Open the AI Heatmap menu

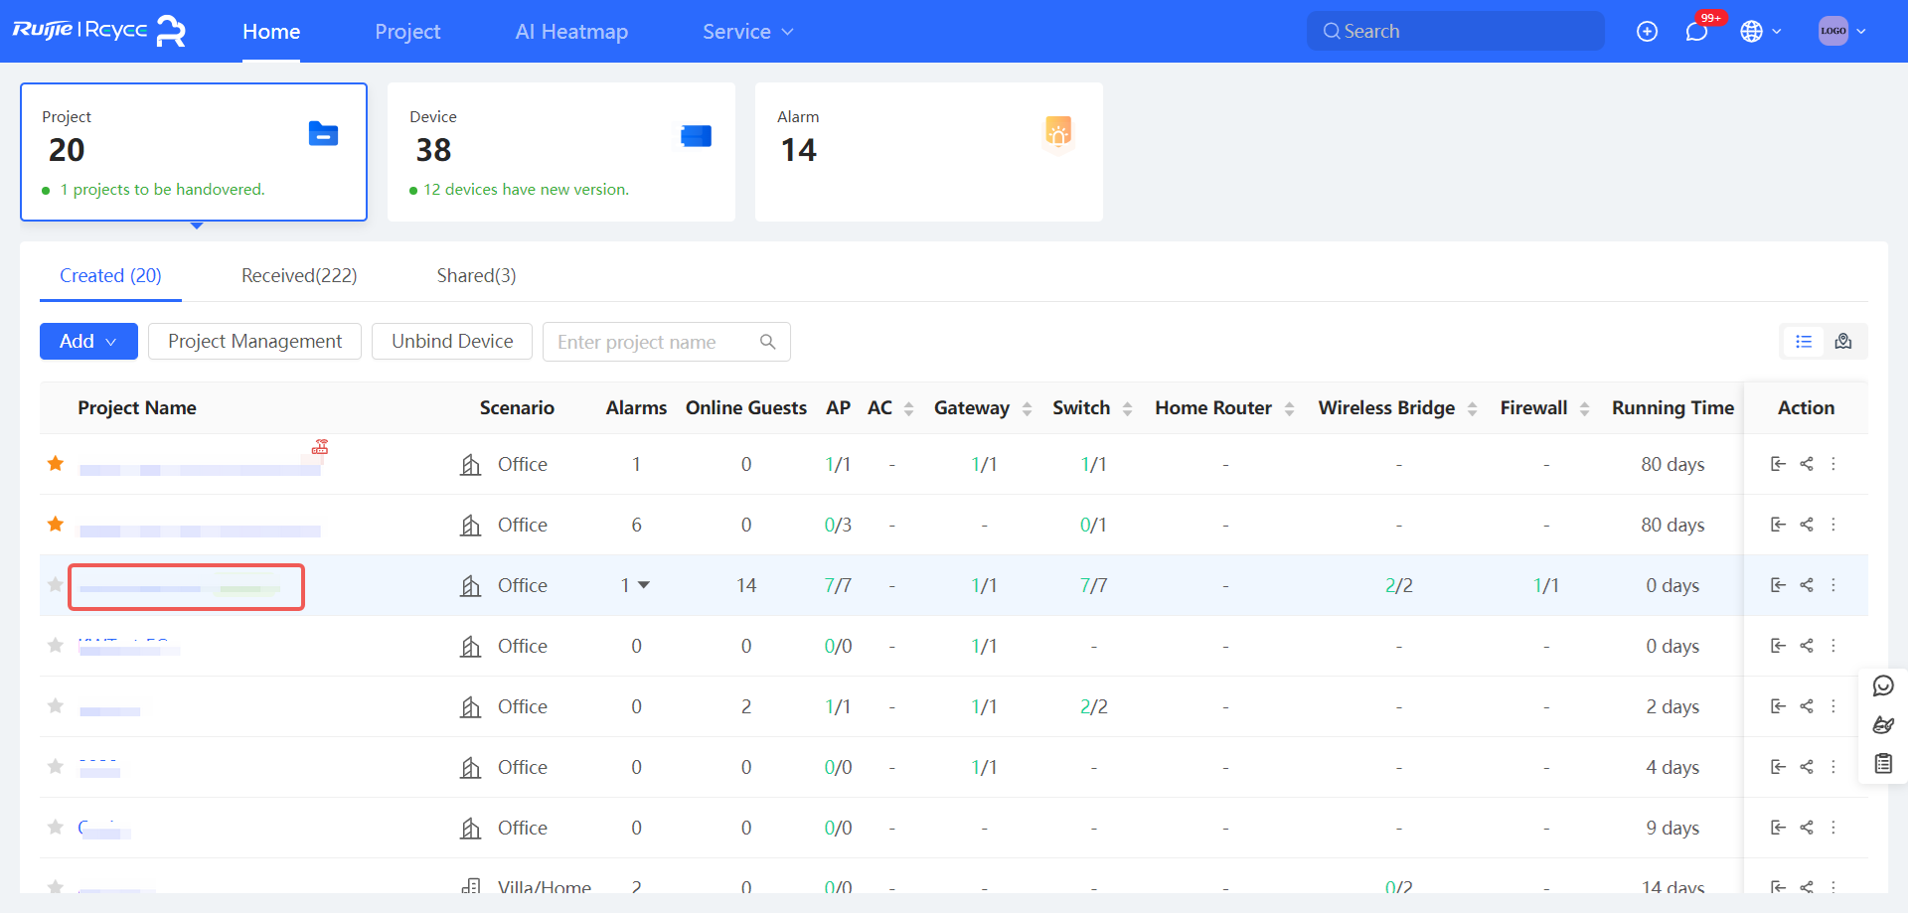point(571,32)
